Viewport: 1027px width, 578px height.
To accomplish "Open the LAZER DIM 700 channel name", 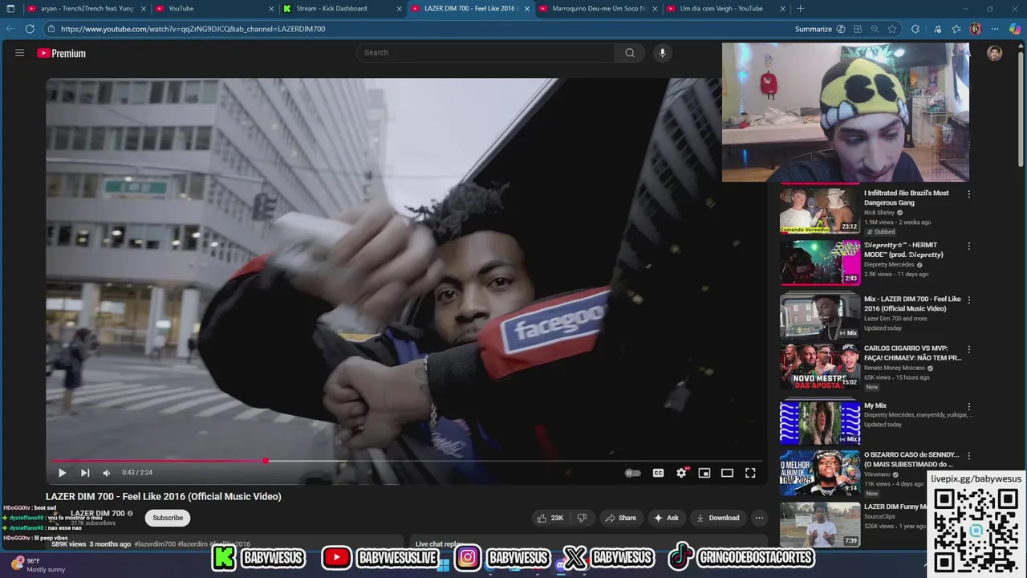I will (97, 513).
